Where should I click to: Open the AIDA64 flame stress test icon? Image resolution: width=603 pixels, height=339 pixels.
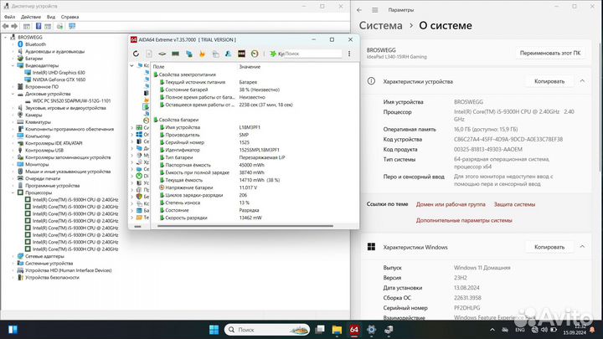(201, 54)
